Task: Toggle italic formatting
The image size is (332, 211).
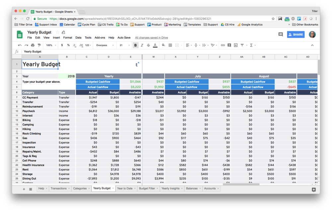Action: (x=142, y=45)
